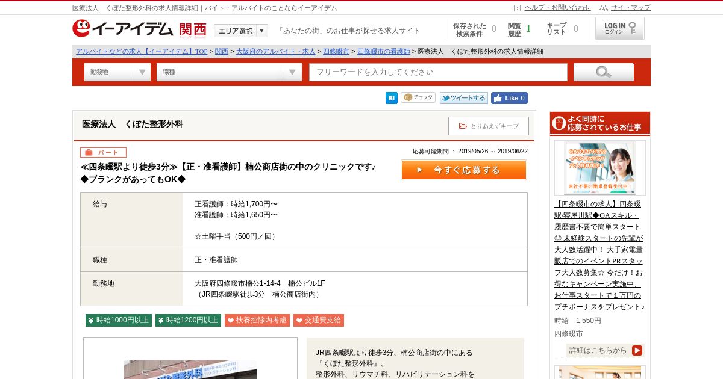Screen dimensions: 723x379
Task: Go to 四條畷市 breadcrumb link
Action: pyautogui.click(x=336, y=52)
